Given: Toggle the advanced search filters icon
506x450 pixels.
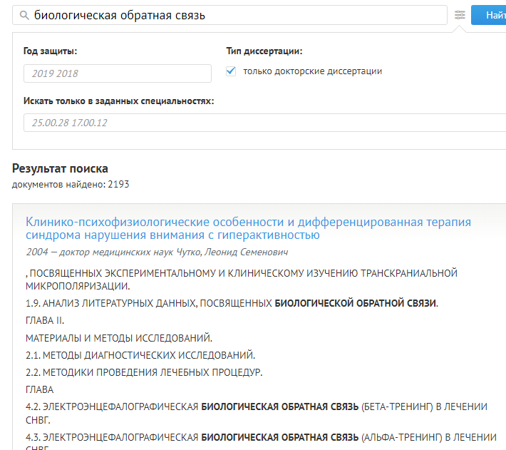Looking at the screenshot, I should coord(460,15).
